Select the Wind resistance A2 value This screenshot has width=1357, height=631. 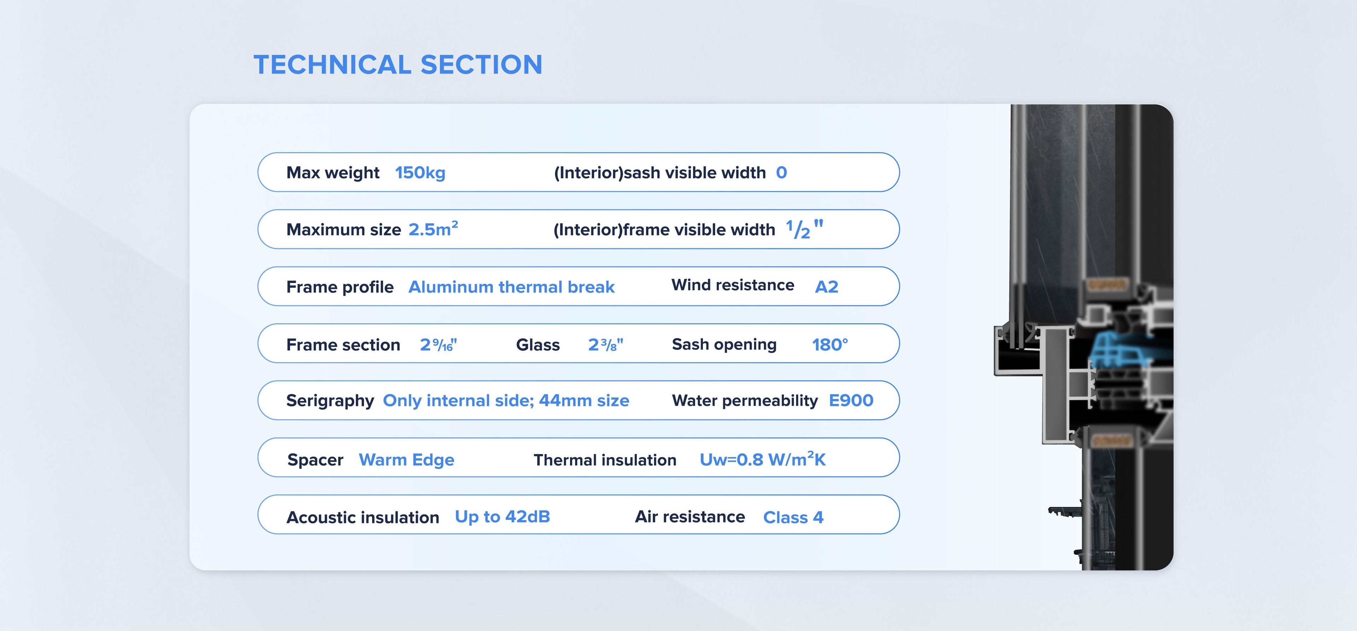tap(826, 287)
